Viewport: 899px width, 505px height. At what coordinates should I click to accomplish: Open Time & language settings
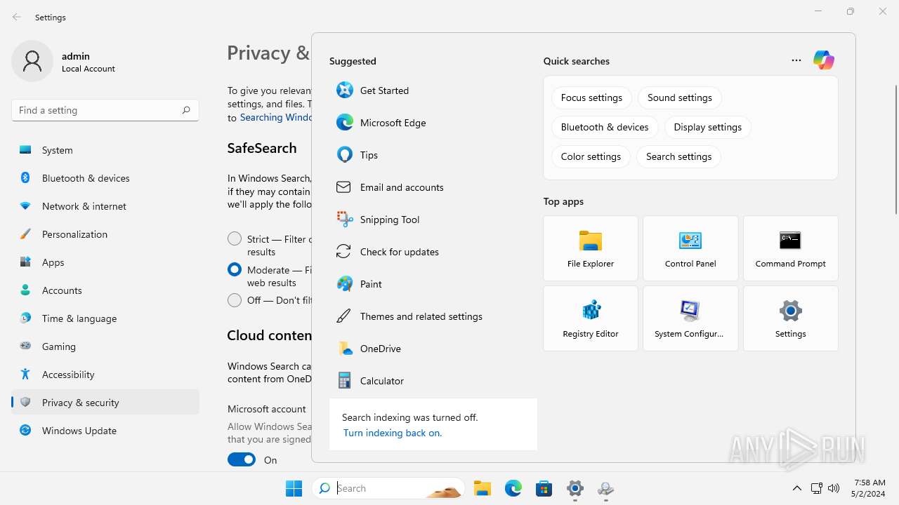point(105,318)
